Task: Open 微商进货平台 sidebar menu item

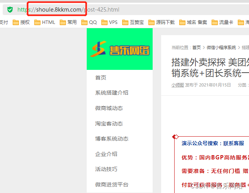Action: coord(112,185)
